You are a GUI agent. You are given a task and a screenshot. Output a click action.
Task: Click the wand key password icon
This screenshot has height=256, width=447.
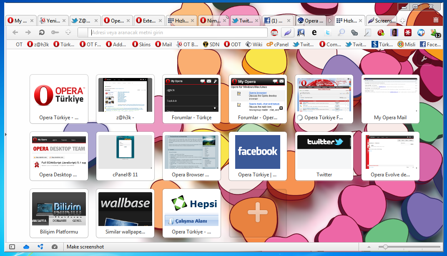pyautogui.click(x=55, y=33)
